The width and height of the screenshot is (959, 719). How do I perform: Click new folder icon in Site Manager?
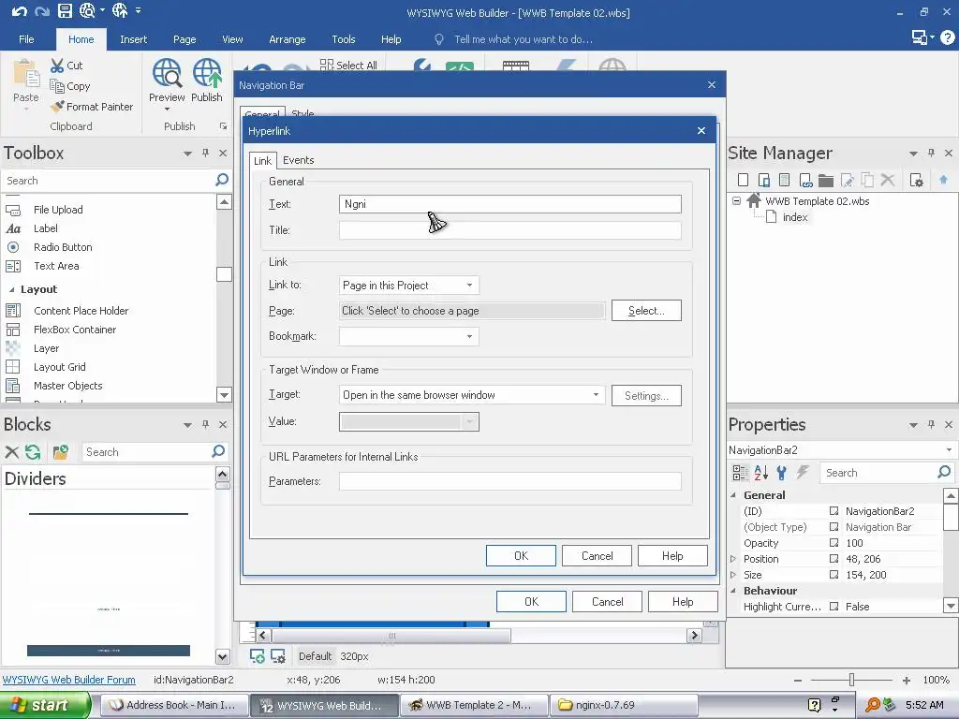tap(826, 180)
